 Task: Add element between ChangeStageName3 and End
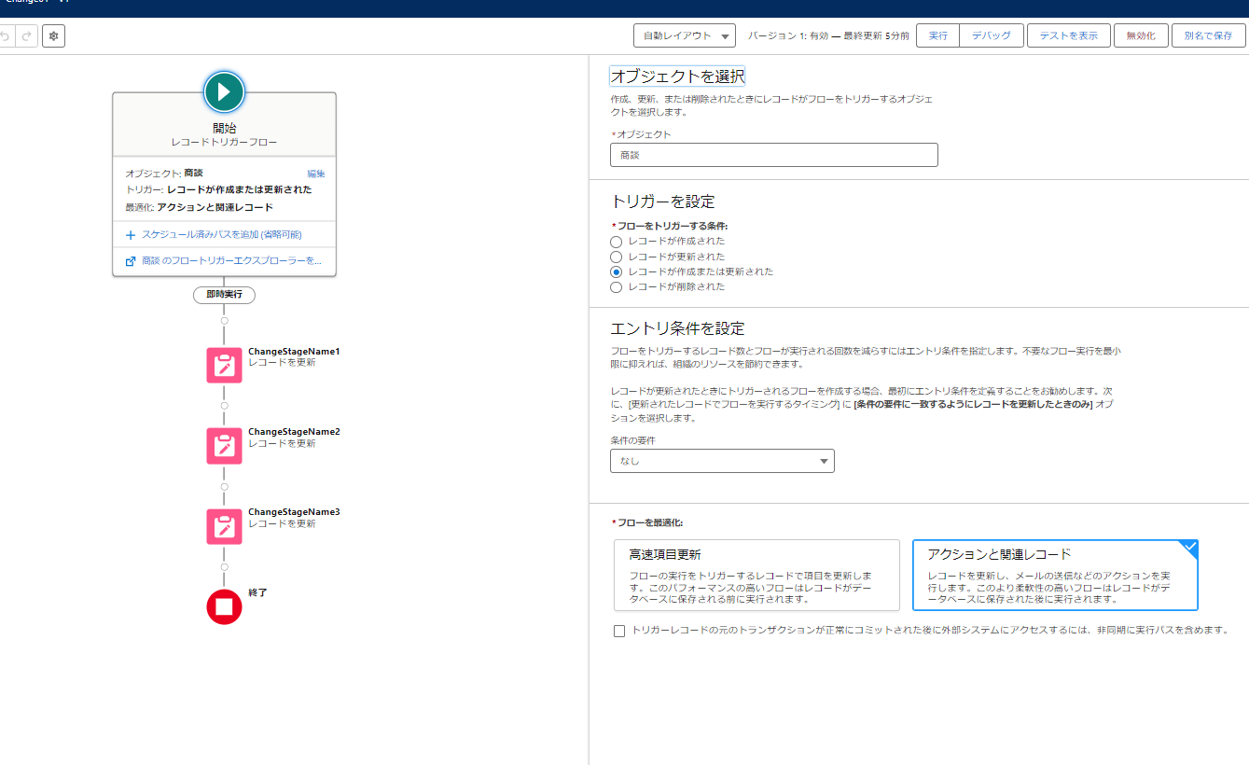pos(224,566)
